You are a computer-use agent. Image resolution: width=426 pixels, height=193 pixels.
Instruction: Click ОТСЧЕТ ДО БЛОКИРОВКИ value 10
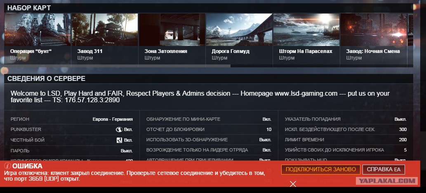[269, 130]
